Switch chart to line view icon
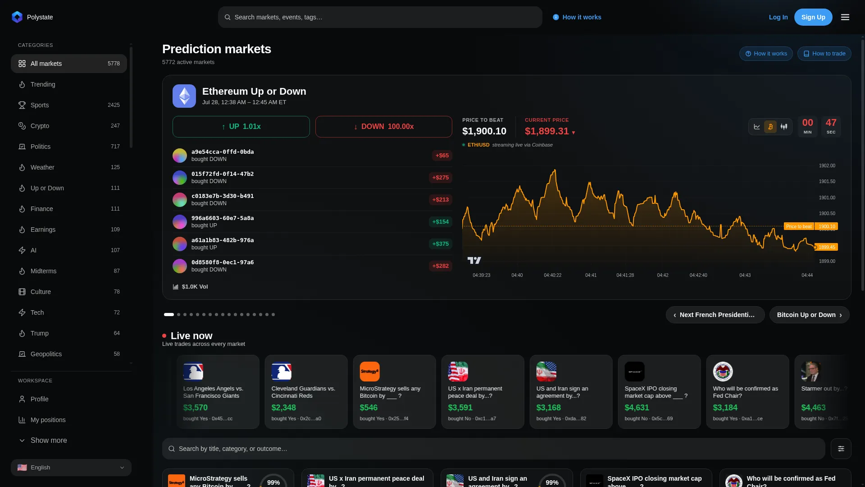 (757, 127)
